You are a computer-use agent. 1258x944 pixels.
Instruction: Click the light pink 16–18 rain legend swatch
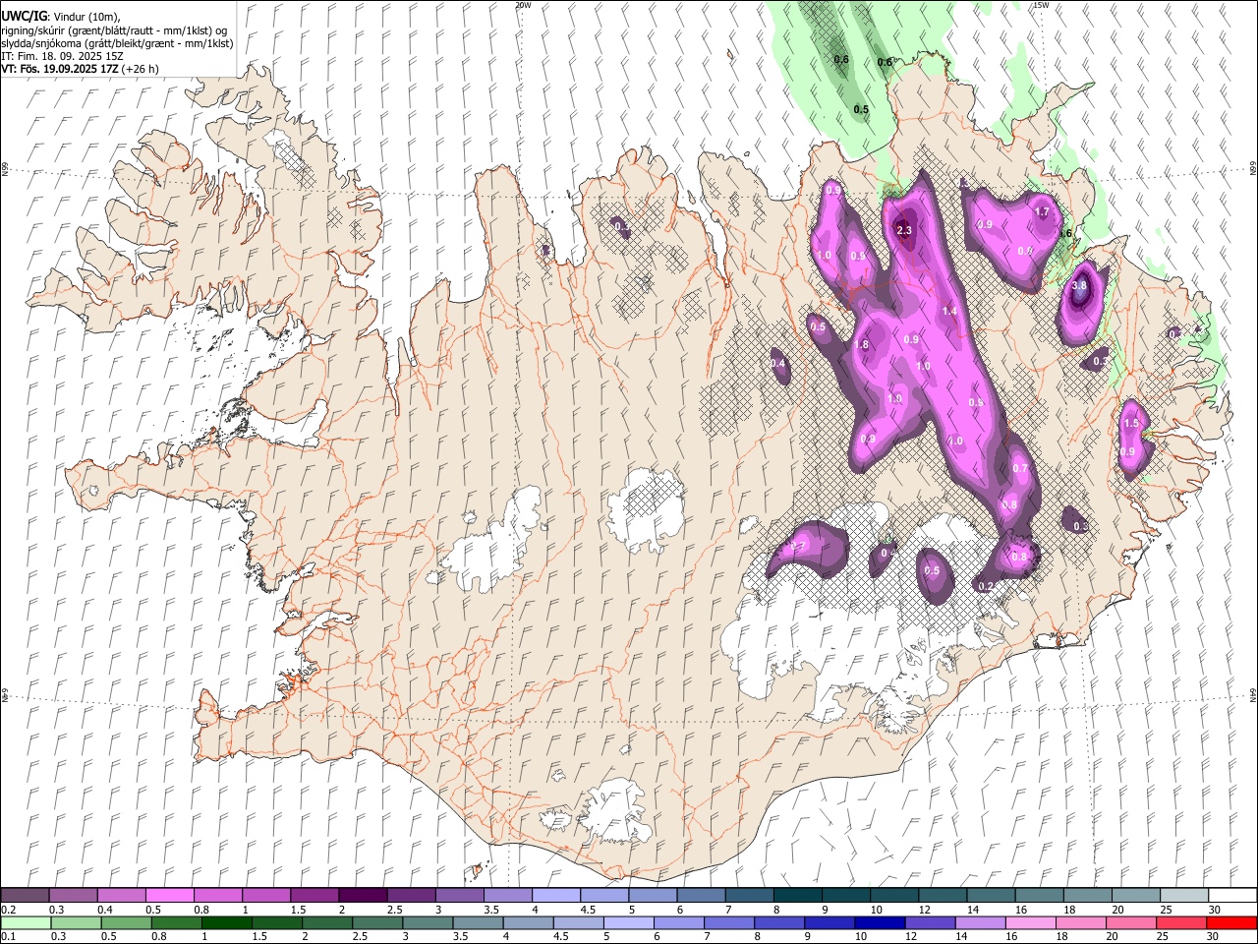[1030, 923]
